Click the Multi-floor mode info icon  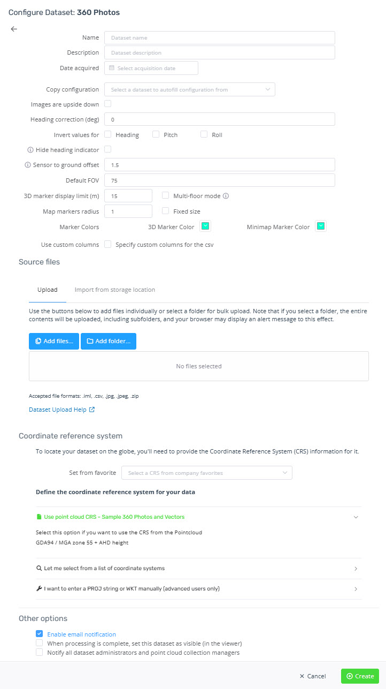click(226, 196)
